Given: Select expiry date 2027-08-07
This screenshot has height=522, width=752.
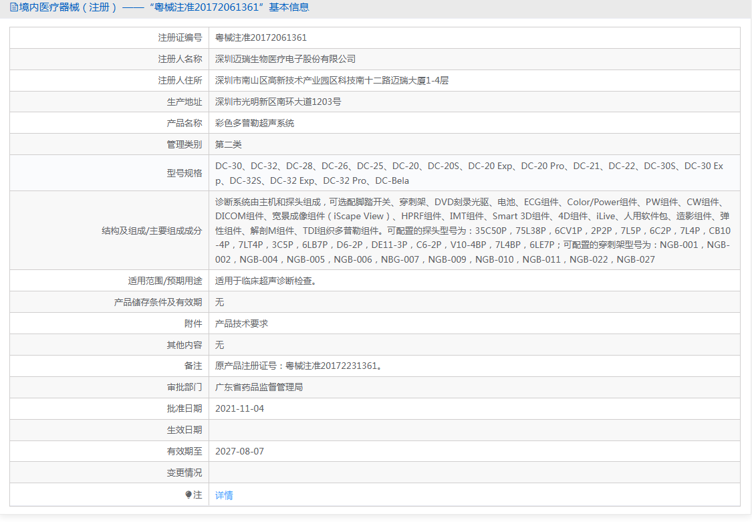Looking at the screenshot, I should point(240,451).
